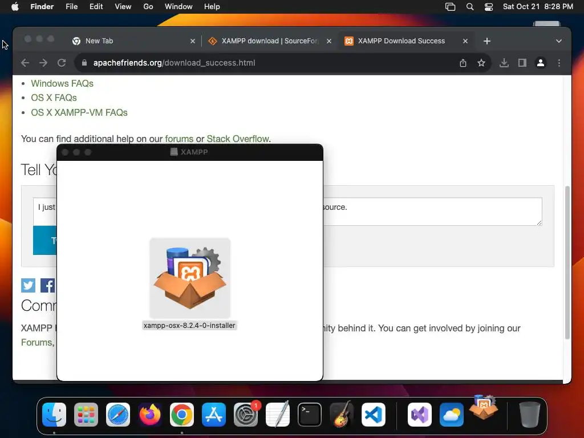Click the lock icon in address bar
The image size is (584, 438).
tap(84, 63)
